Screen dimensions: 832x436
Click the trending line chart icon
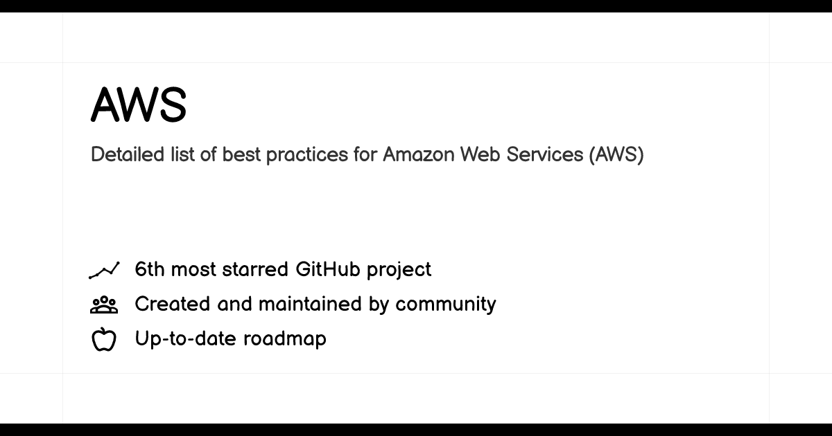click(104, 270)
